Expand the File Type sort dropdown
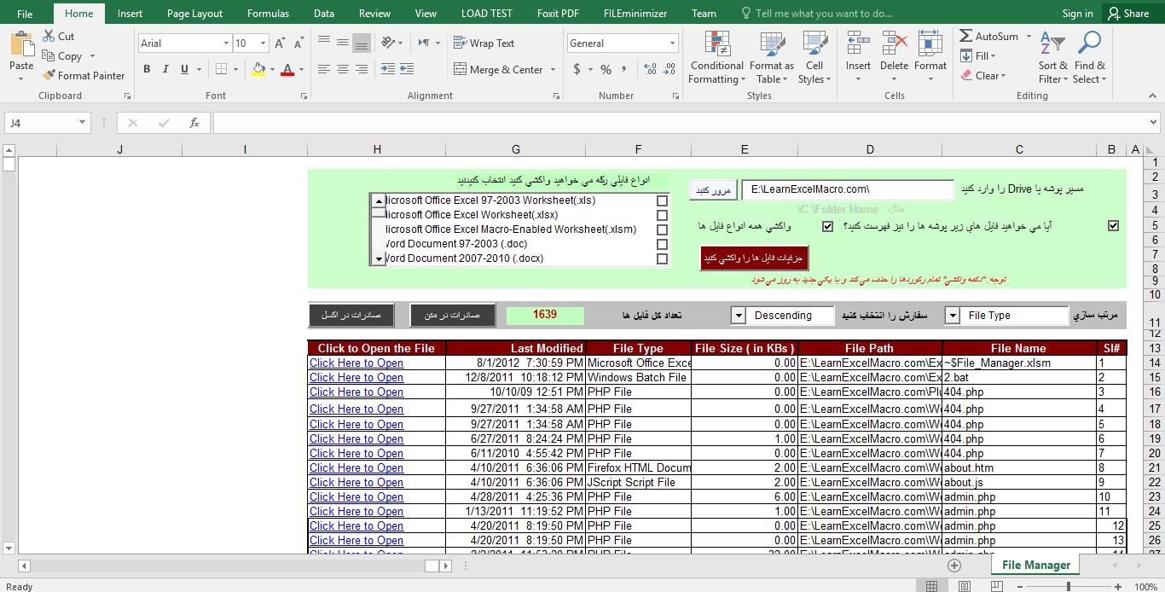The height and width of the screenshot is (592, 1165). (x=952, y=316)
